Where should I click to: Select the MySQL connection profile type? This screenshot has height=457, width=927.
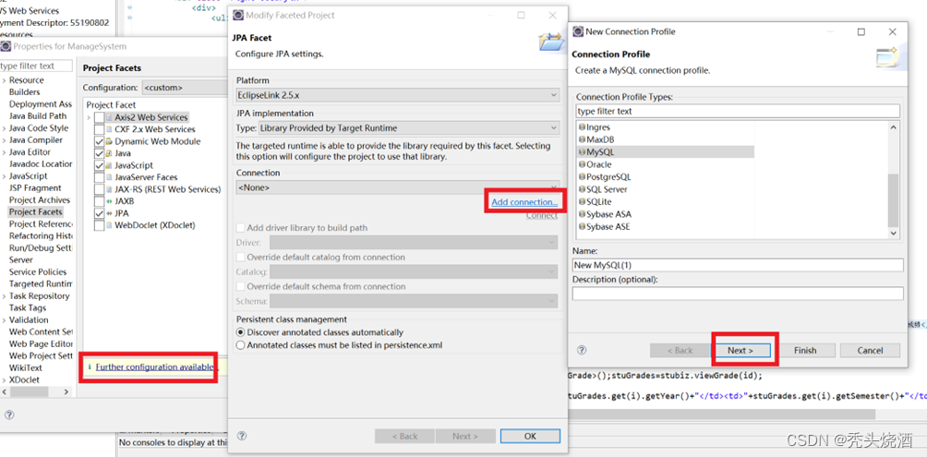[x=600, y=152]
